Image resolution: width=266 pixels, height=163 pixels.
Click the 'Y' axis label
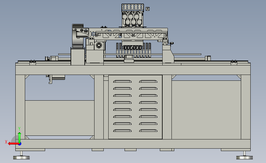click(x=19, y=129)
